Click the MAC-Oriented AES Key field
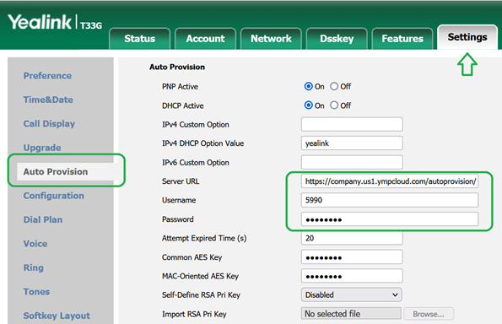The height and width of the screenshot is (324, 502). [x=352, y=276]
